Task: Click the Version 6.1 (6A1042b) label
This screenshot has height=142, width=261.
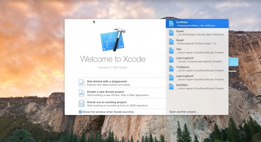Action: [x=113, y=68]
